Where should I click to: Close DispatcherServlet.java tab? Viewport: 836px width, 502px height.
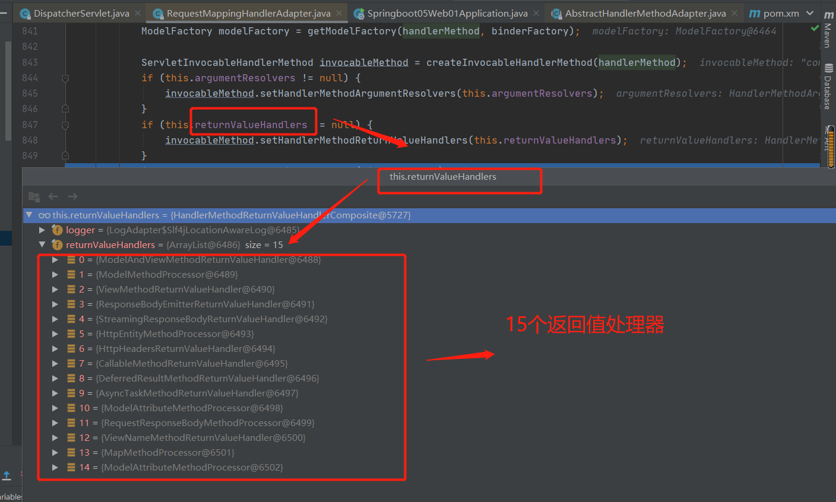tap(138, 13)
